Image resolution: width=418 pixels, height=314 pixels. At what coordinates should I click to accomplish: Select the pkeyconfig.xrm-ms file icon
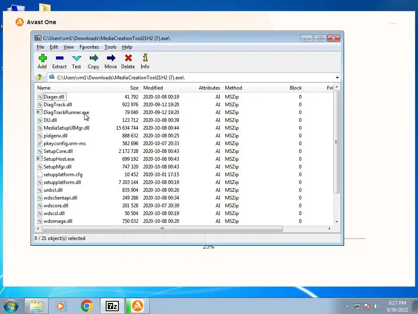40,144
